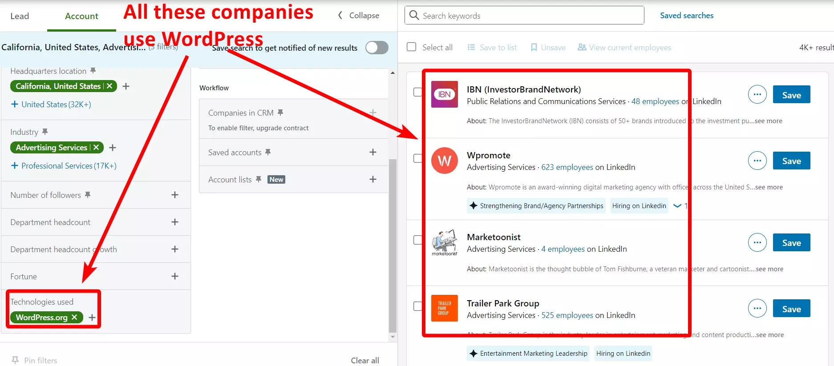Remove WordPress.org technology filter
834x366 pixels.
pyautogui.click(x=74, y=317)
